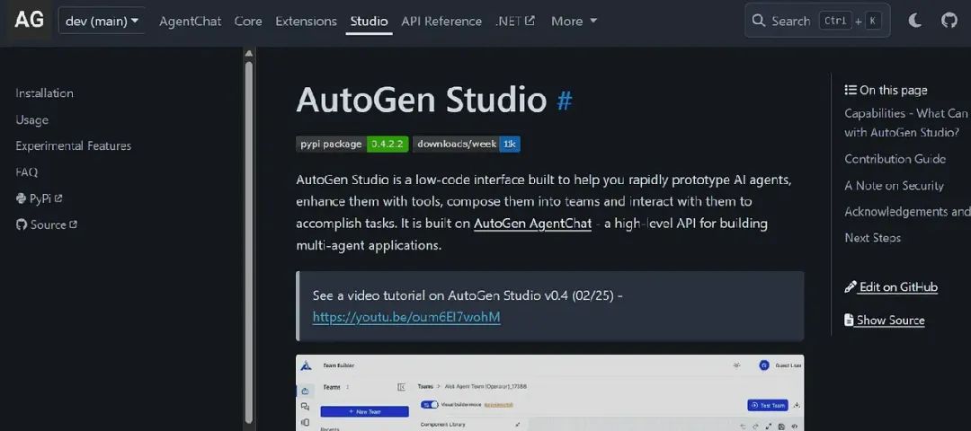Open the youtu.be video tutorial link
The height and width of the screenshot is (431, 971).
406,317
